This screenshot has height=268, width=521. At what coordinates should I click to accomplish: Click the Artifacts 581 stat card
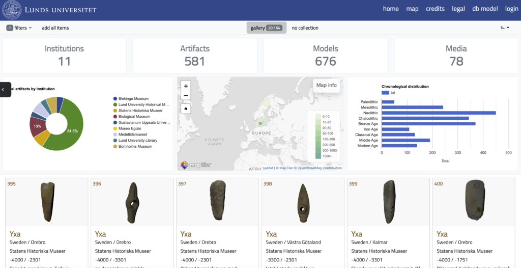(195, 56)
